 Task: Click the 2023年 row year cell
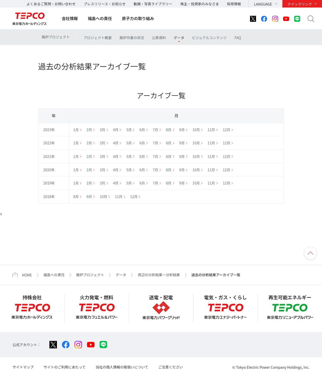[x=54, y=130]
